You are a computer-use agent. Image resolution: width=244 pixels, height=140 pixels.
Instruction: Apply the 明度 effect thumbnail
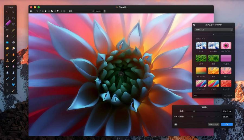214,71
